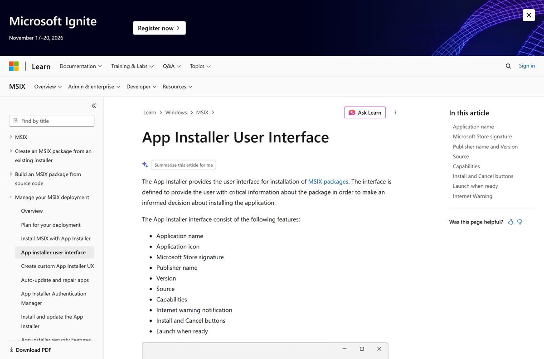Open Auto-update and repair apps
544x359 pixels.
[x=55, y=280]
